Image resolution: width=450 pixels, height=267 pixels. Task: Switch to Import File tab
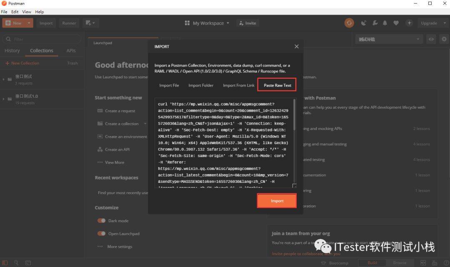tap(169, 85)
